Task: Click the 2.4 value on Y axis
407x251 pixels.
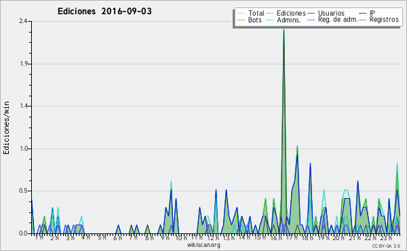Action: click(x=23, y=21)
